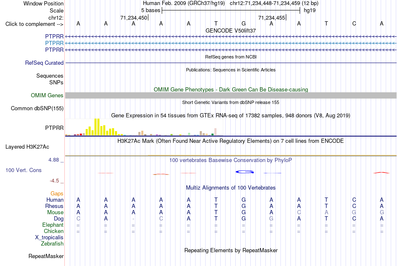Click the orange Gaps label

click(x=57, y=194)
